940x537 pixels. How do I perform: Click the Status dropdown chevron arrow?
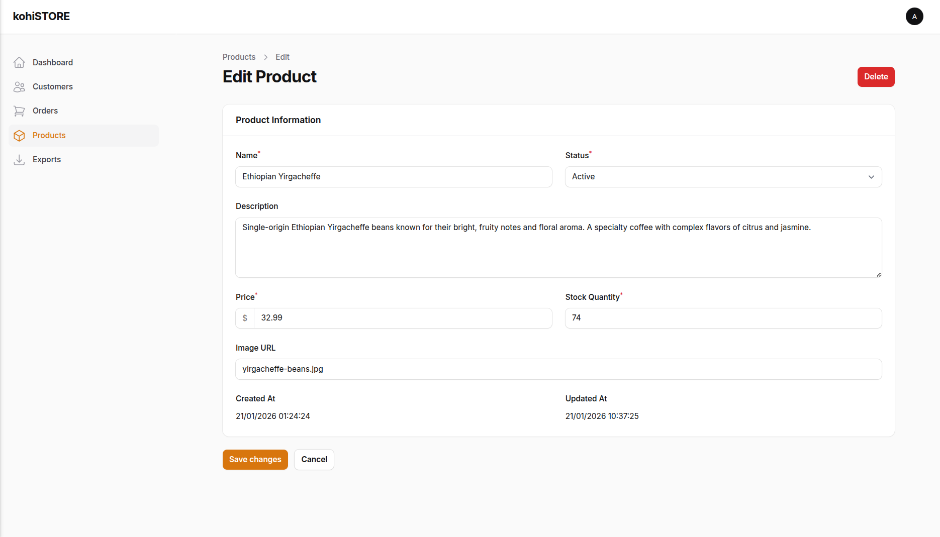[871, 177]
